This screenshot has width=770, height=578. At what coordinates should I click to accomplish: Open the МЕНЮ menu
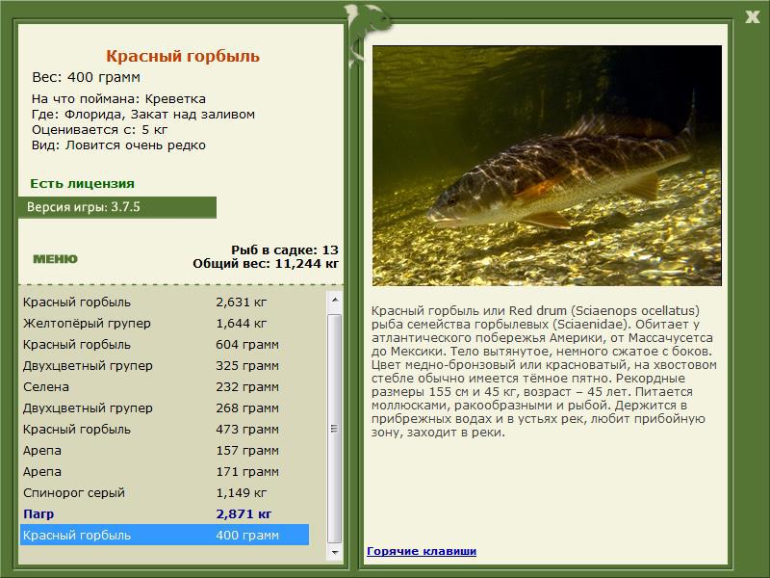(55, 259)
